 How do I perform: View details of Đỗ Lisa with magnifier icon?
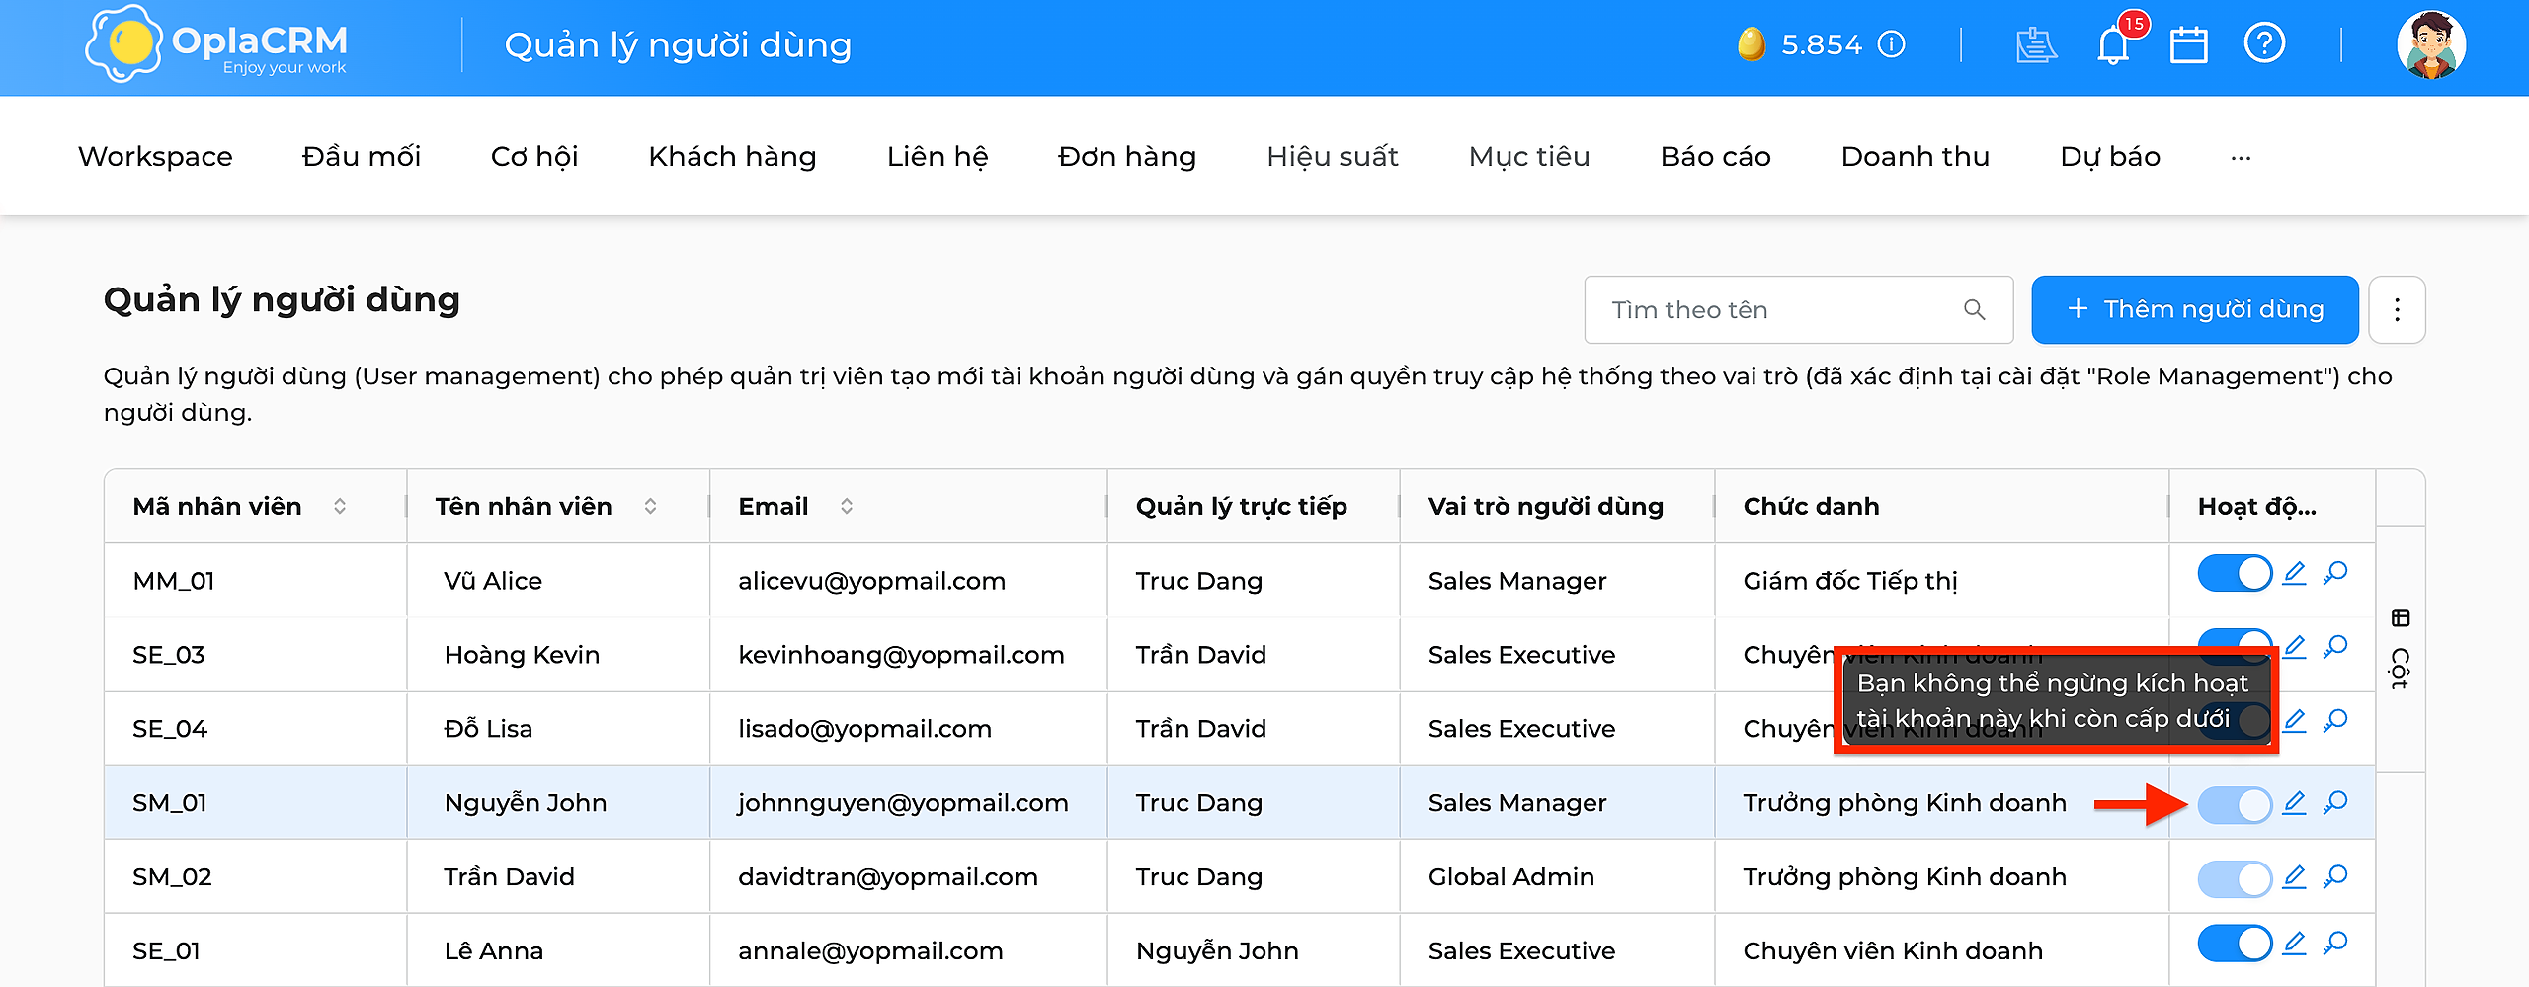[x=2335, y=722]
